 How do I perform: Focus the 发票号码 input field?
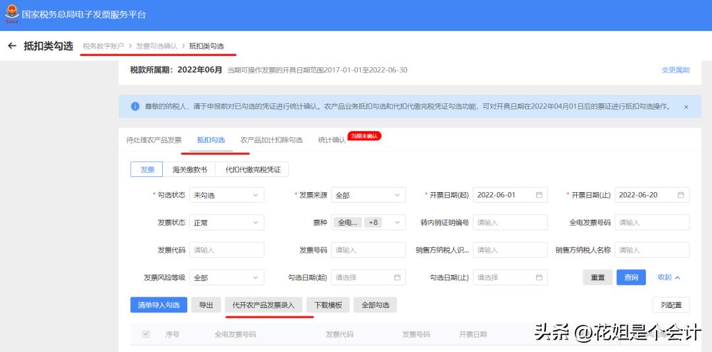(369, 249)
